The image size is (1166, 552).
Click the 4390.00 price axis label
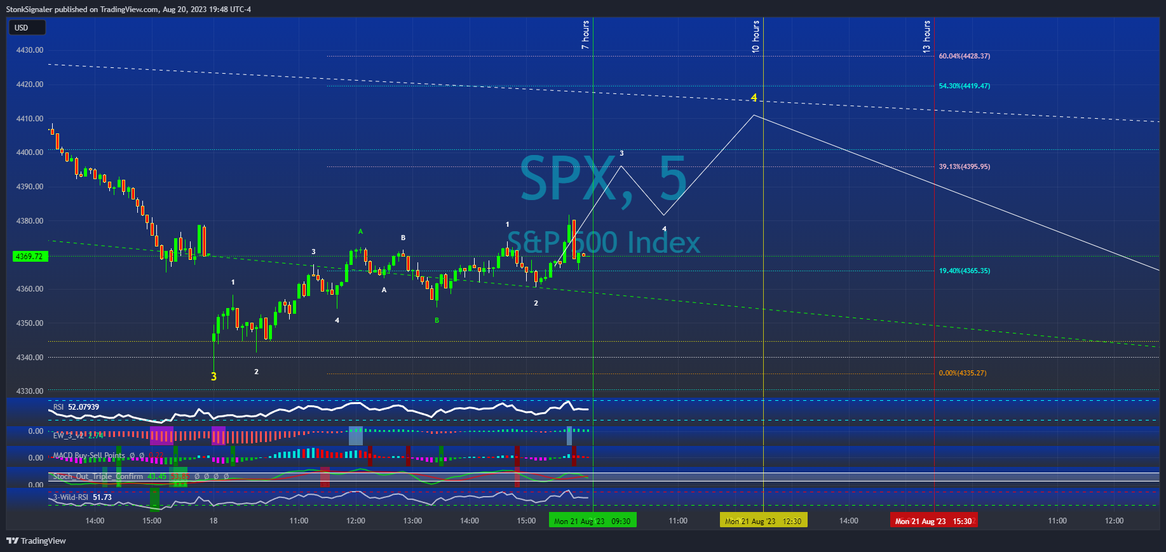coord(30,187)
